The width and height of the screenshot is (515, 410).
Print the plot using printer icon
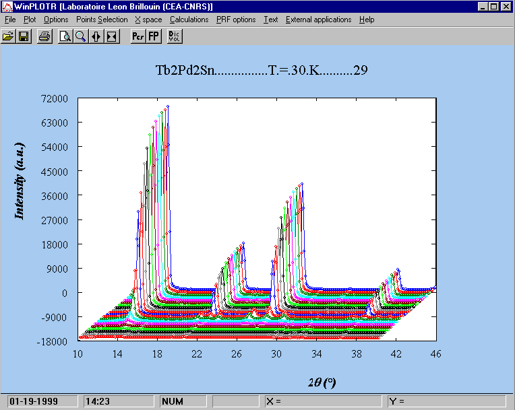click(44, 36)
